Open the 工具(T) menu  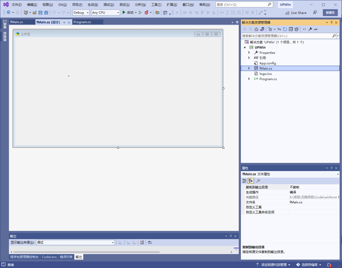156,5
